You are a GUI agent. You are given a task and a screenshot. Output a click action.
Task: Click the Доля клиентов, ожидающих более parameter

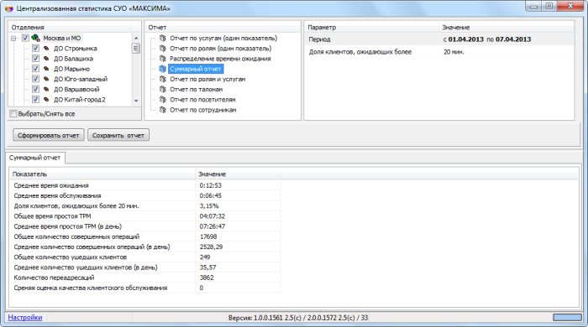tap(360, 52)
